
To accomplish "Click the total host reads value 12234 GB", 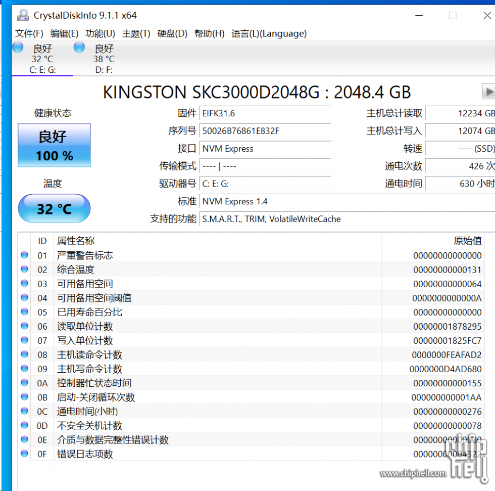I will pyautogui.click(x=460, y=113).
